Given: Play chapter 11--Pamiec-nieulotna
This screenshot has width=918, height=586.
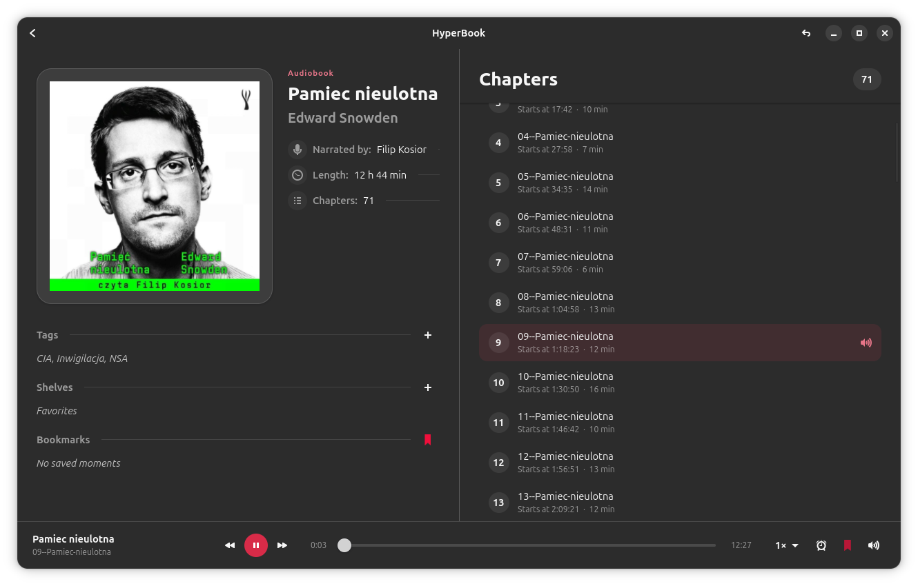Looking at the screenshot, I should [680, 423].
